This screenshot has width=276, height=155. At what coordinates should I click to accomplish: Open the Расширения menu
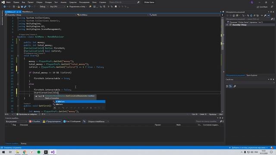(85, 2)
